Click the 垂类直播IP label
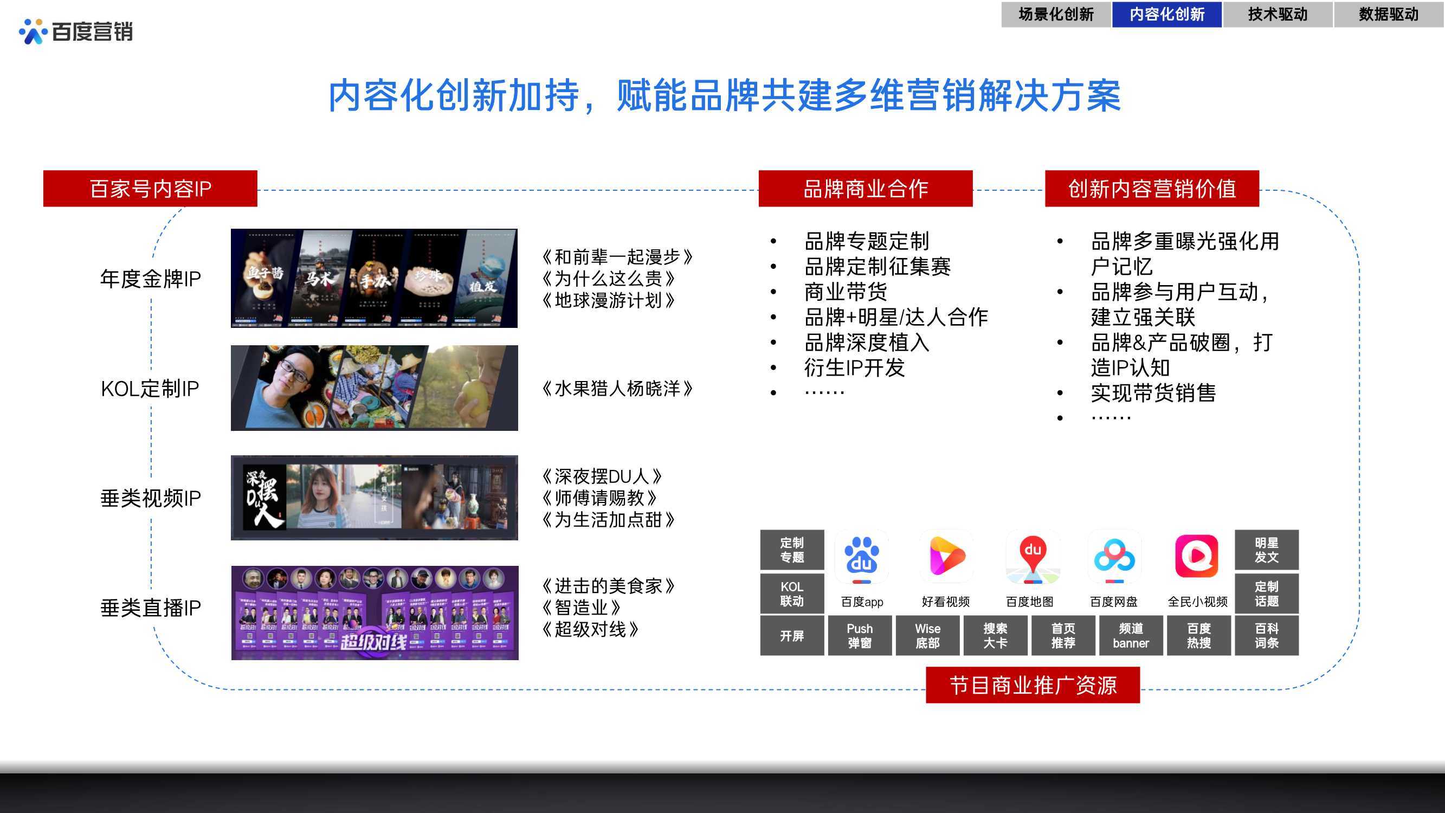Screen dimensions: 1445x813 150,608
